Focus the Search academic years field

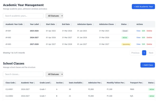pos(23,16)
